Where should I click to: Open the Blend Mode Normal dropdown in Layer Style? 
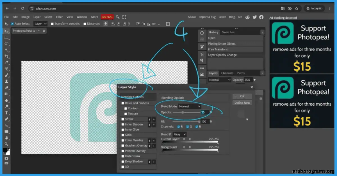(x=190, y=106)
